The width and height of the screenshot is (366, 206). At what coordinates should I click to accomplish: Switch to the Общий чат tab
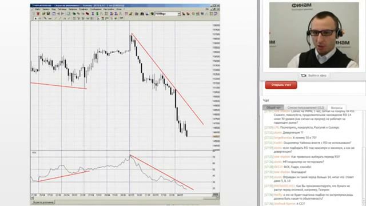pos(273,108)
